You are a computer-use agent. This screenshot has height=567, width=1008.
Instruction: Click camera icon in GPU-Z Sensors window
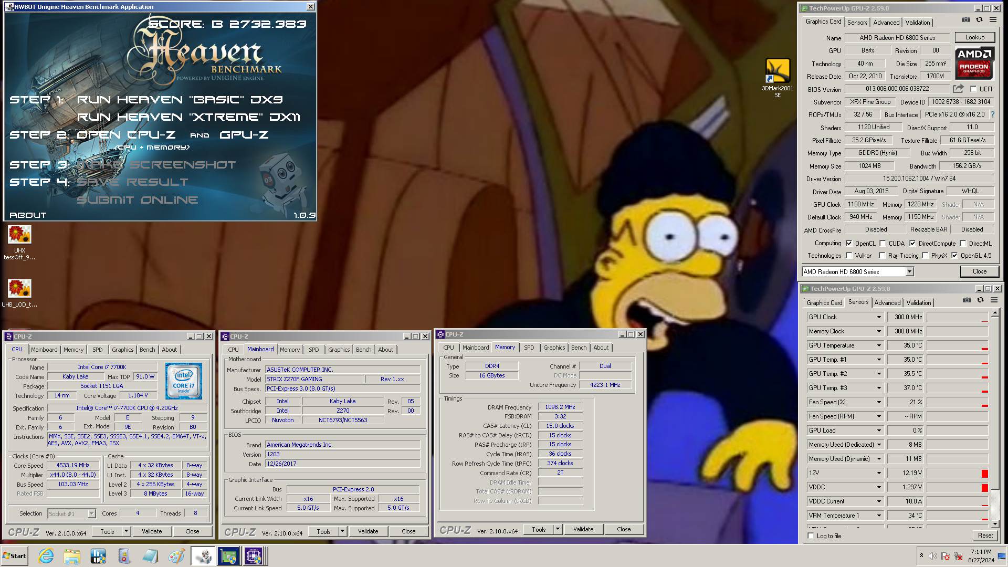coord(967,300)
